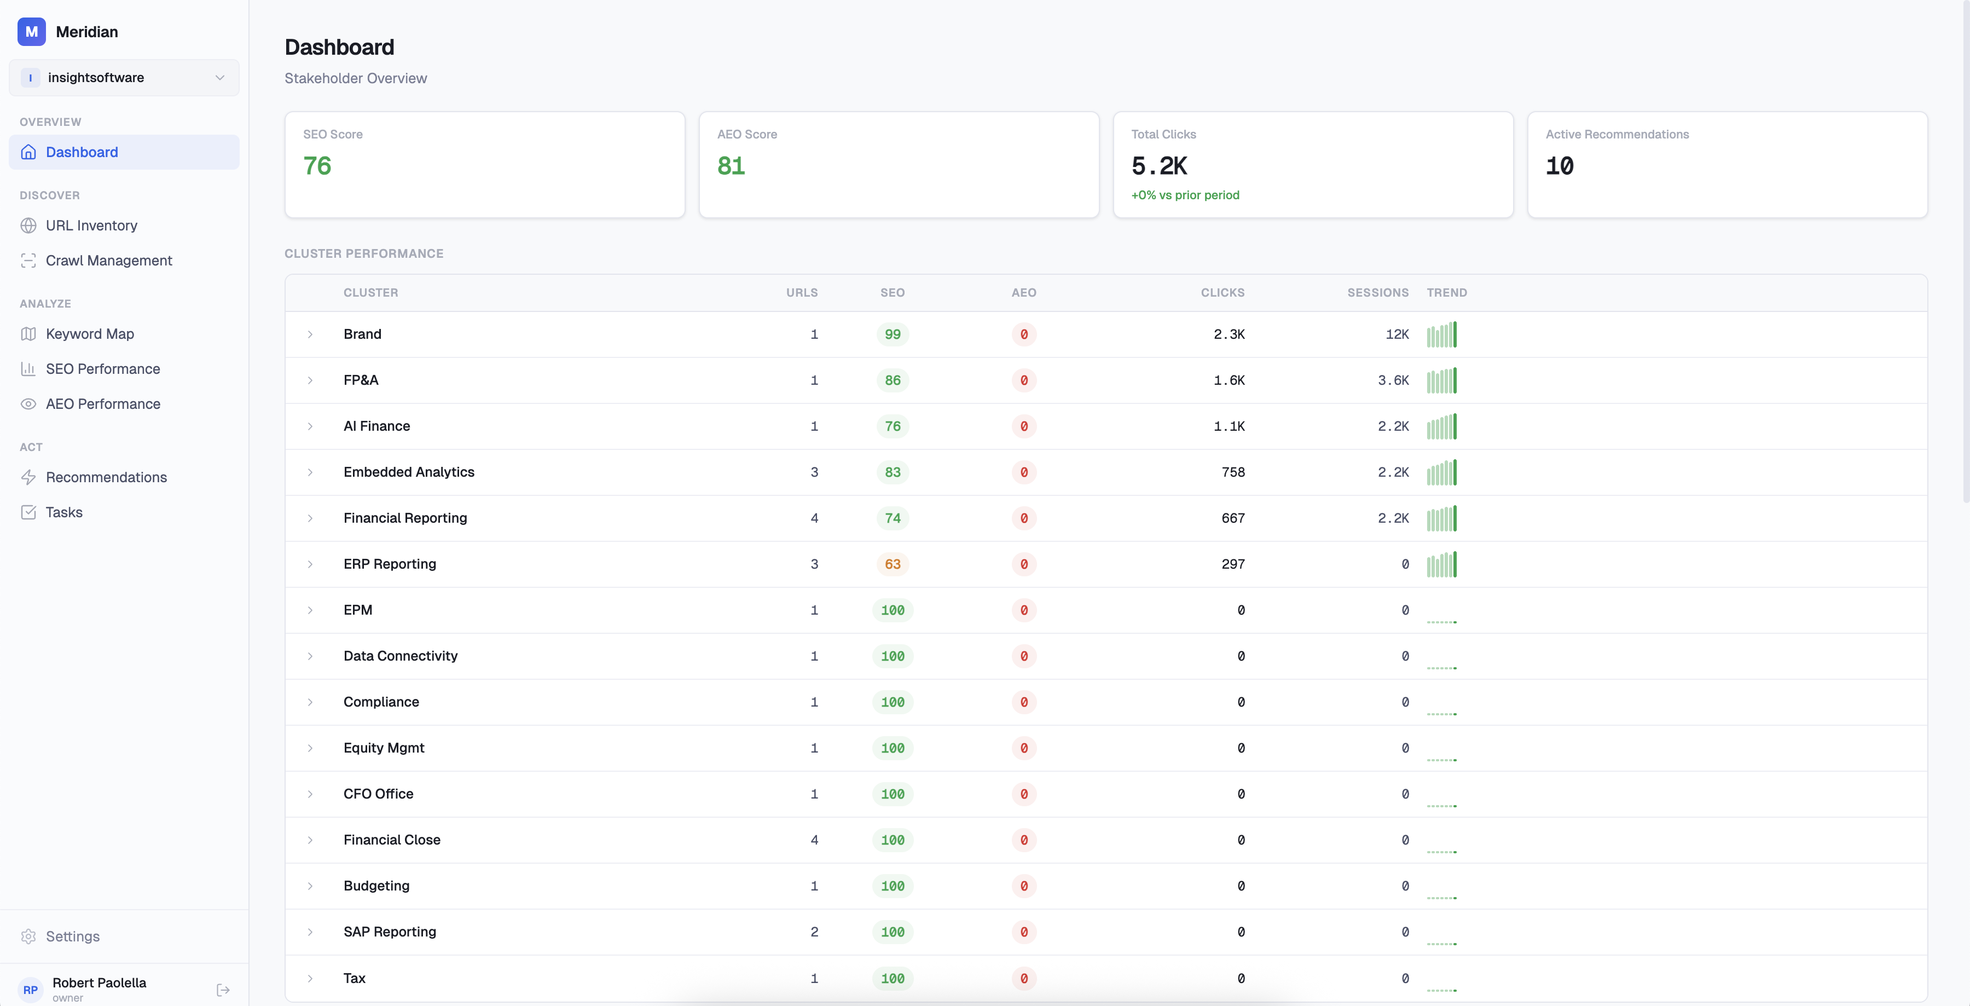
Task: Expand the Financial Close cluster row
Action: pyautogui.click(x=310, y=840)
